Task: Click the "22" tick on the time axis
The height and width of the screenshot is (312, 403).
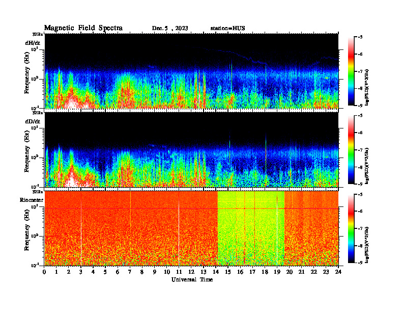Action: [x=314, y=272]
